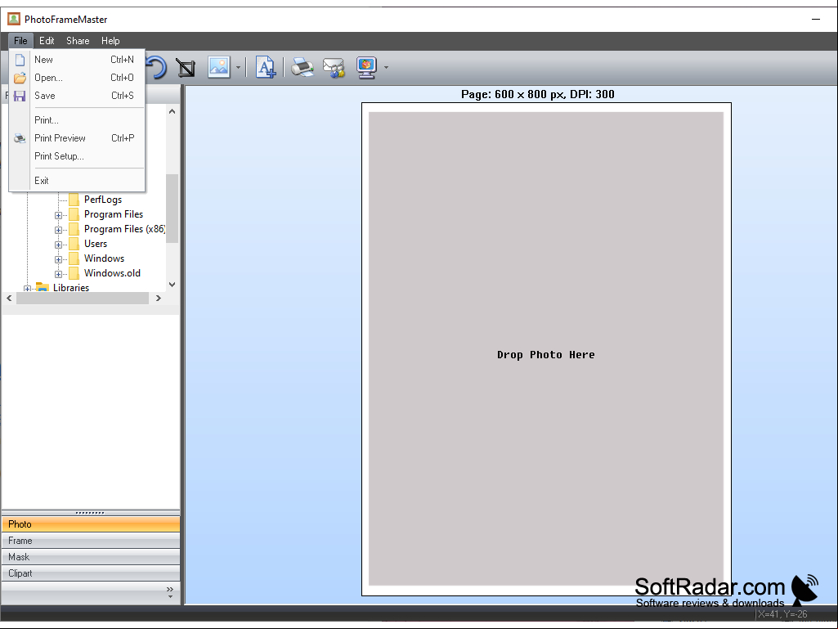Screen dimensions: 838x629
Task: Select the Libraries item in tree
Action: point(70,287)
